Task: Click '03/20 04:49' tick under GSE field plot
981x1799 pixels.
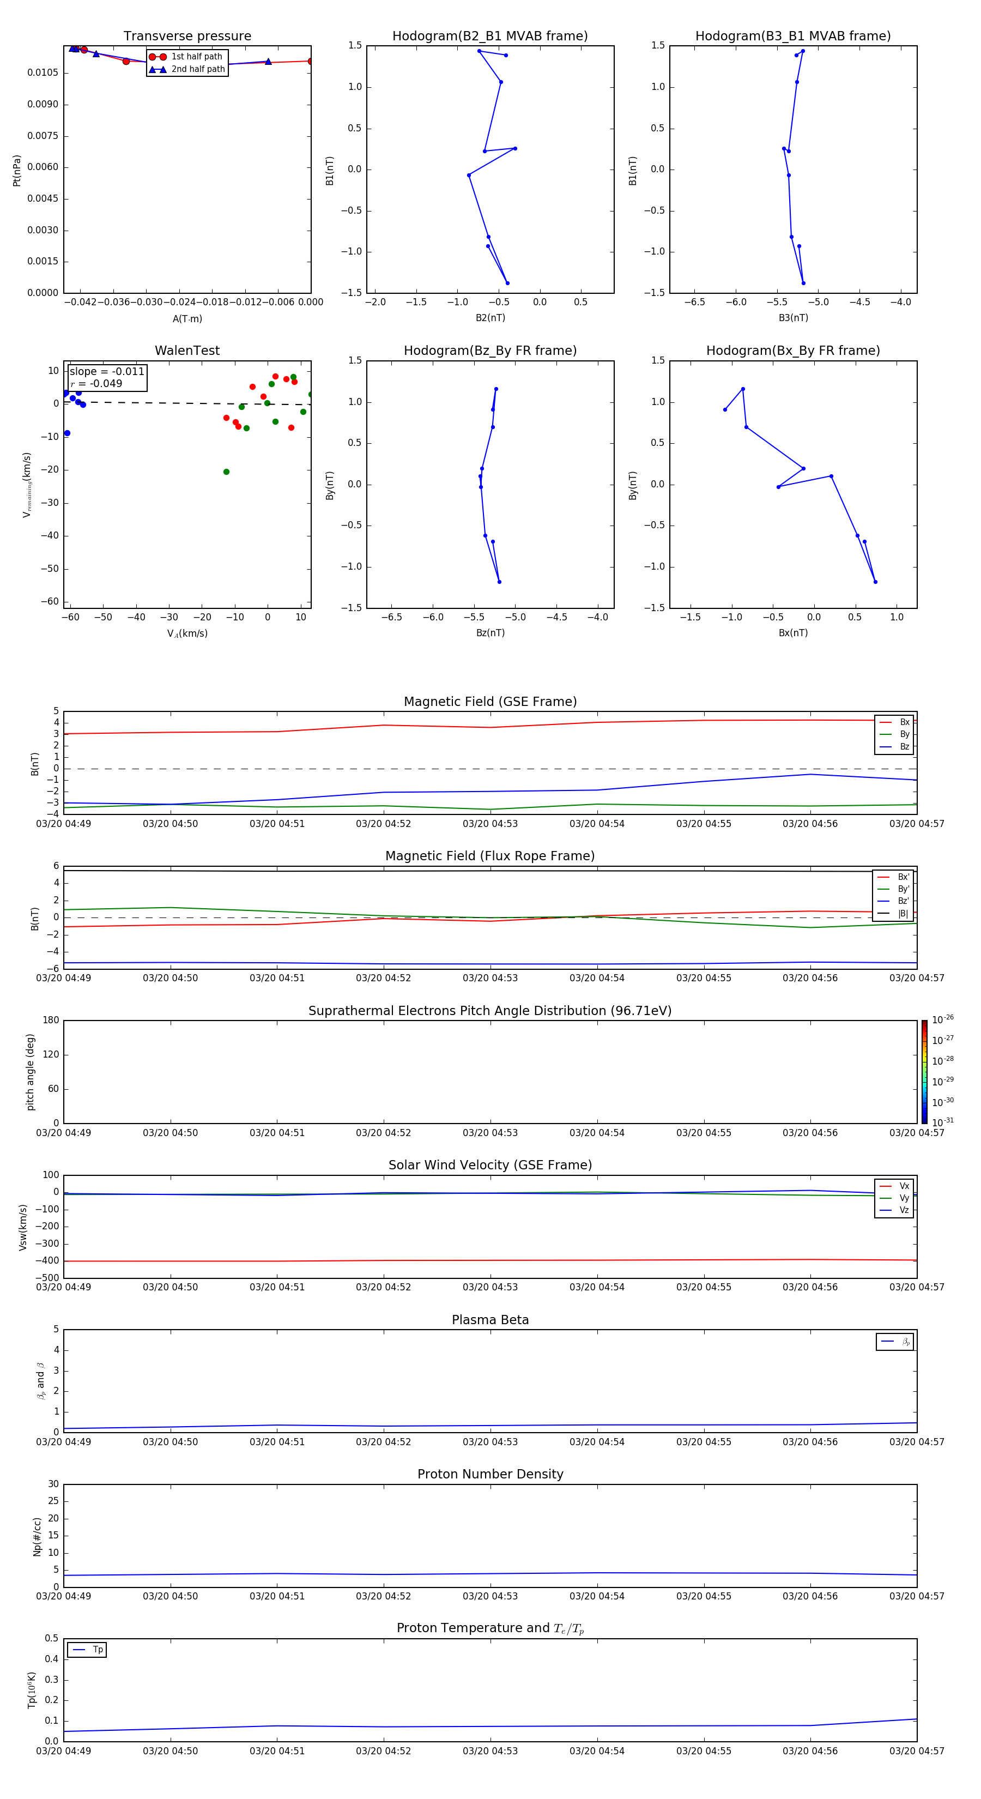Action: click(64, 824)
